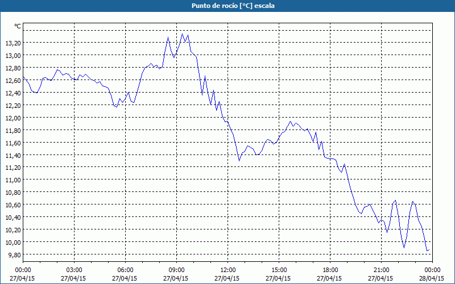Select the 10,80 y-axis value
The image size is (455, 284).
point(13,193)
